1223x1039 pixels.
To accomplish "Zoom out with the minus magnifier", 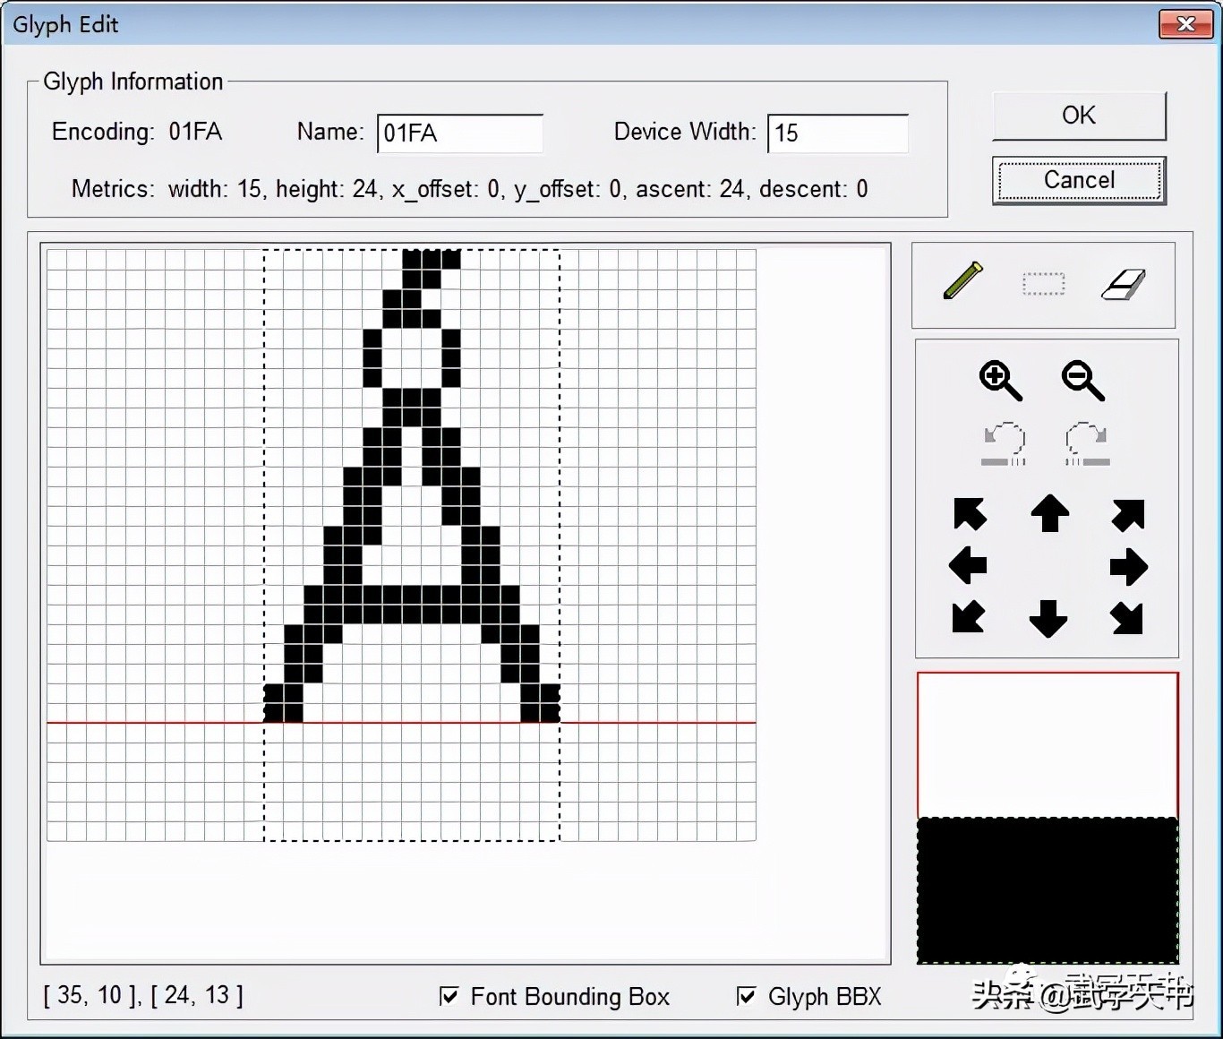I will pyautogui.click(x=1082, y=381).
